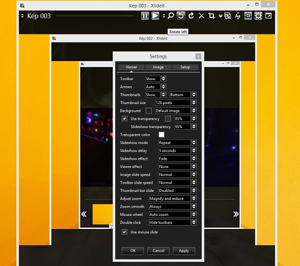
Task: Open the Slideshow effect dropdown showing Fade
Action: click(177, 159)
